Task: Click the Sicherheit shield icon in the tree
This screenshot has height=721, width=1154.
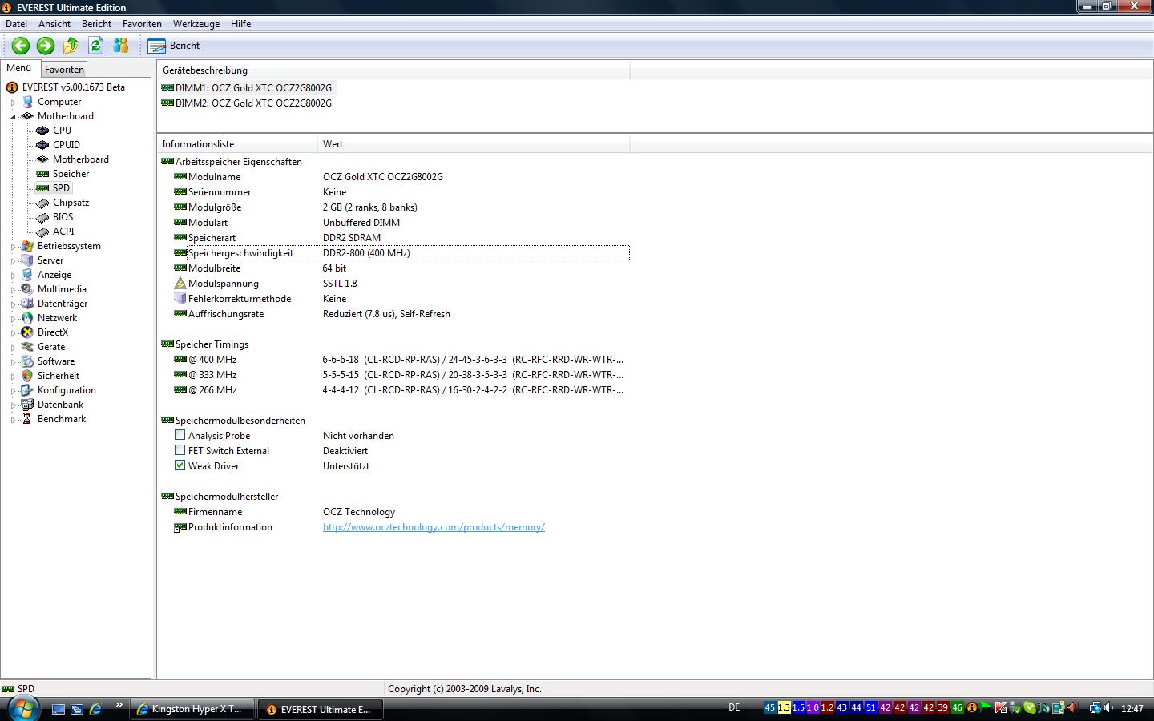Action: 27,376
